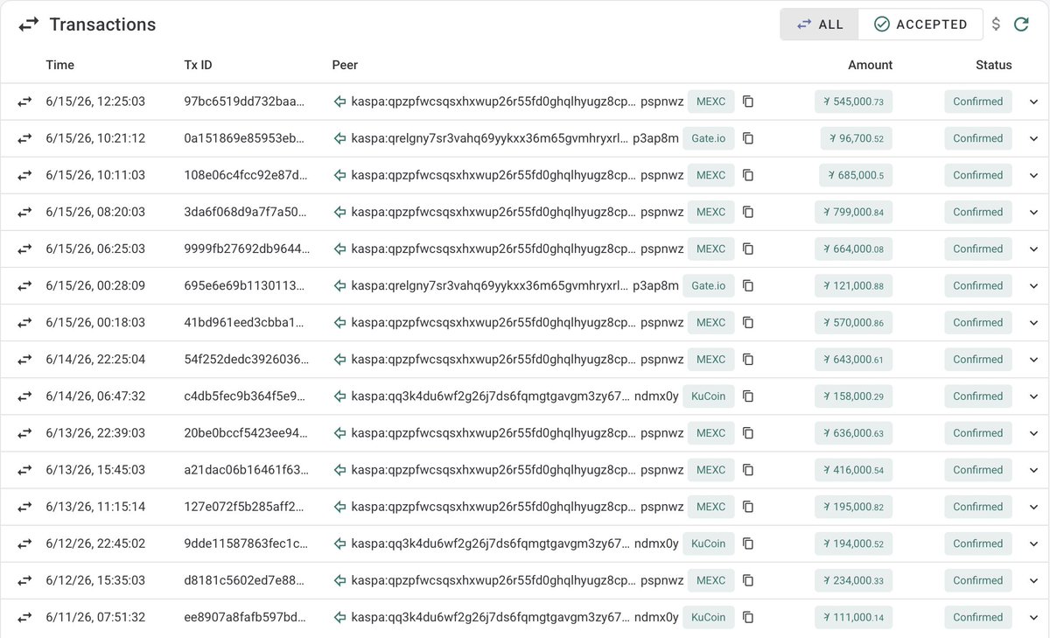Click the amount 111,000.14 cell
The width and height of the screenshot is (1050, 638).
(x=853, y=616)
